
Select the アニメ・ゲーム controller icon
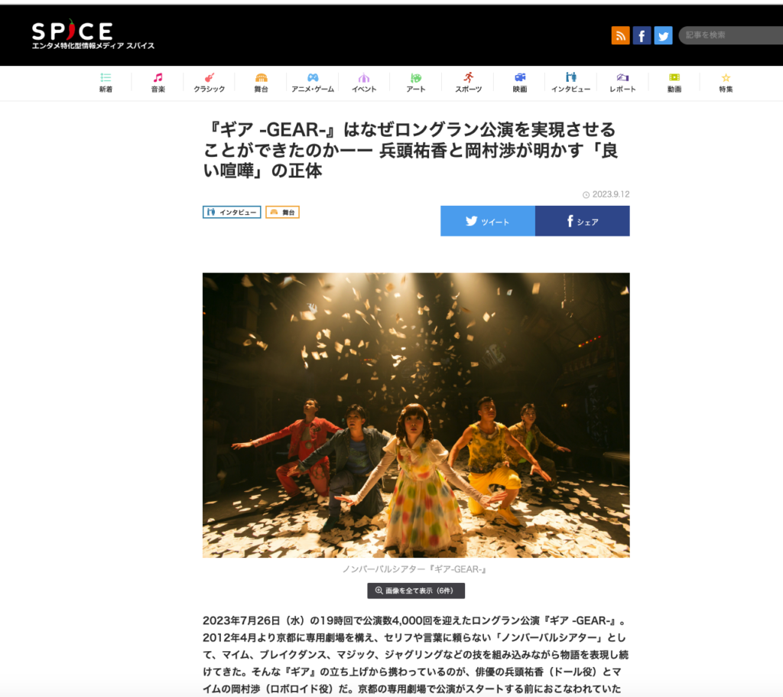313,77
